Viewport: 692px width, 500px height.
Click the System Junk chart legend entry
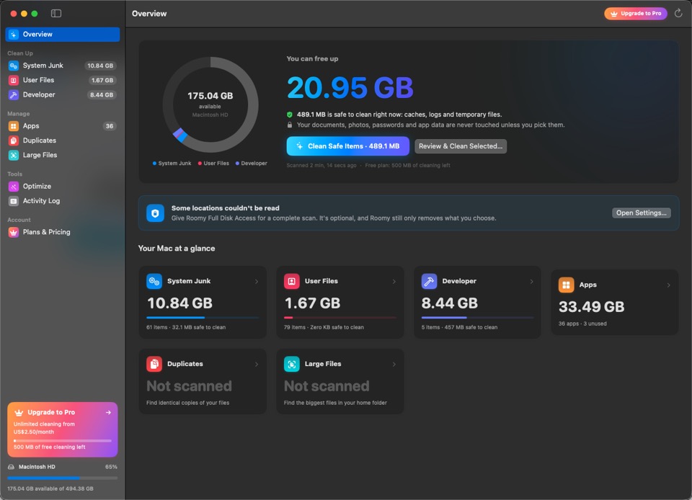pyautogui.click(x=172, y=164)
